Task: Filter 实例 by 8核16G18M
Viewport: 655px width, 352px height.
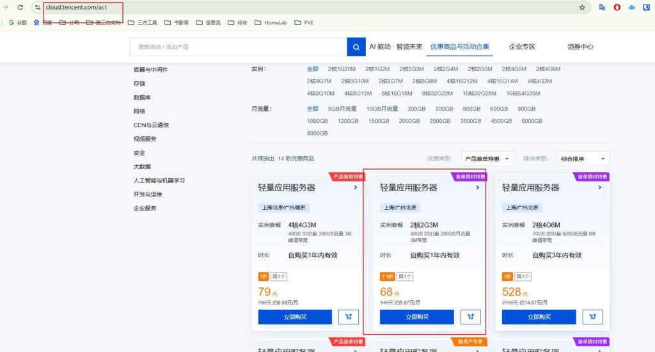Action: tap(397, 93)
